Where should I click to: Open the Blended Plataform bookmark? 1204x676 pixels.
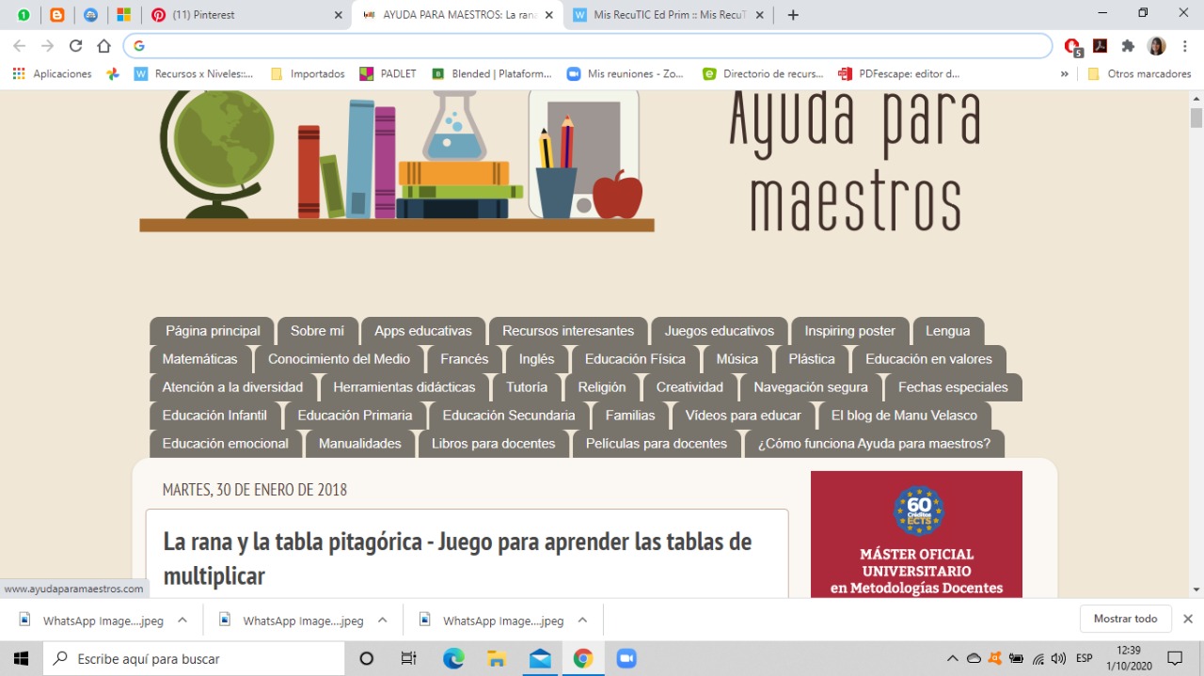492,73
